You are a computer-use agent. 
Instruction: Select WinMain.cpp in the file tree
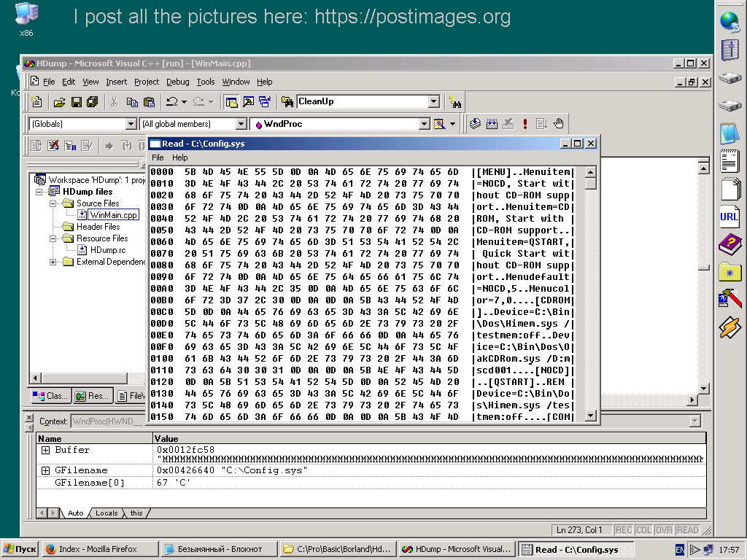coord(113,215)
